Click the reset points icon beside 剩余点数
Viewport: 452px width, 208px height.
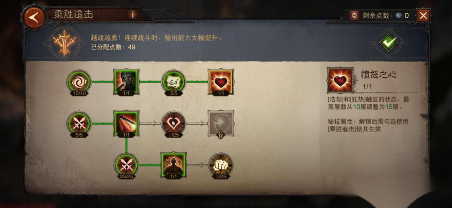coord(354,16)
